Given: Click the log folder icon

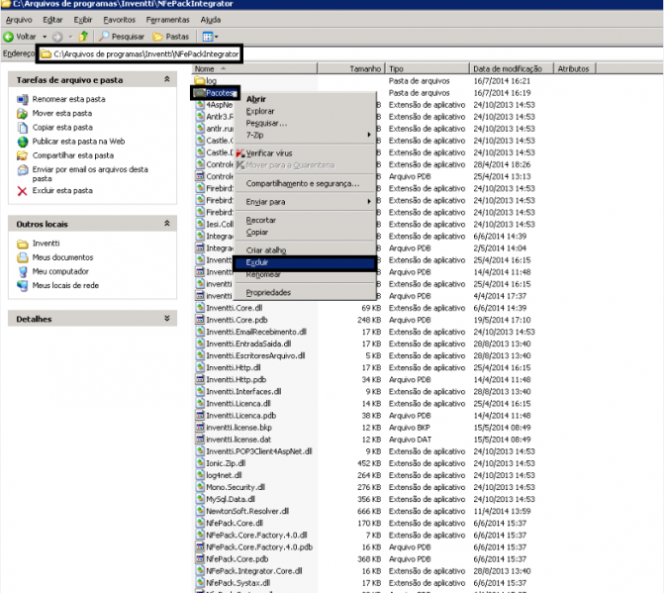Looking at the screenshot, I should (199, 80).
